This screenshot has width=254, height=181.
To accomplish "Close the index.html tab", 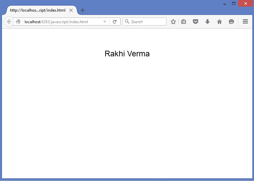I will click(71, 10).
